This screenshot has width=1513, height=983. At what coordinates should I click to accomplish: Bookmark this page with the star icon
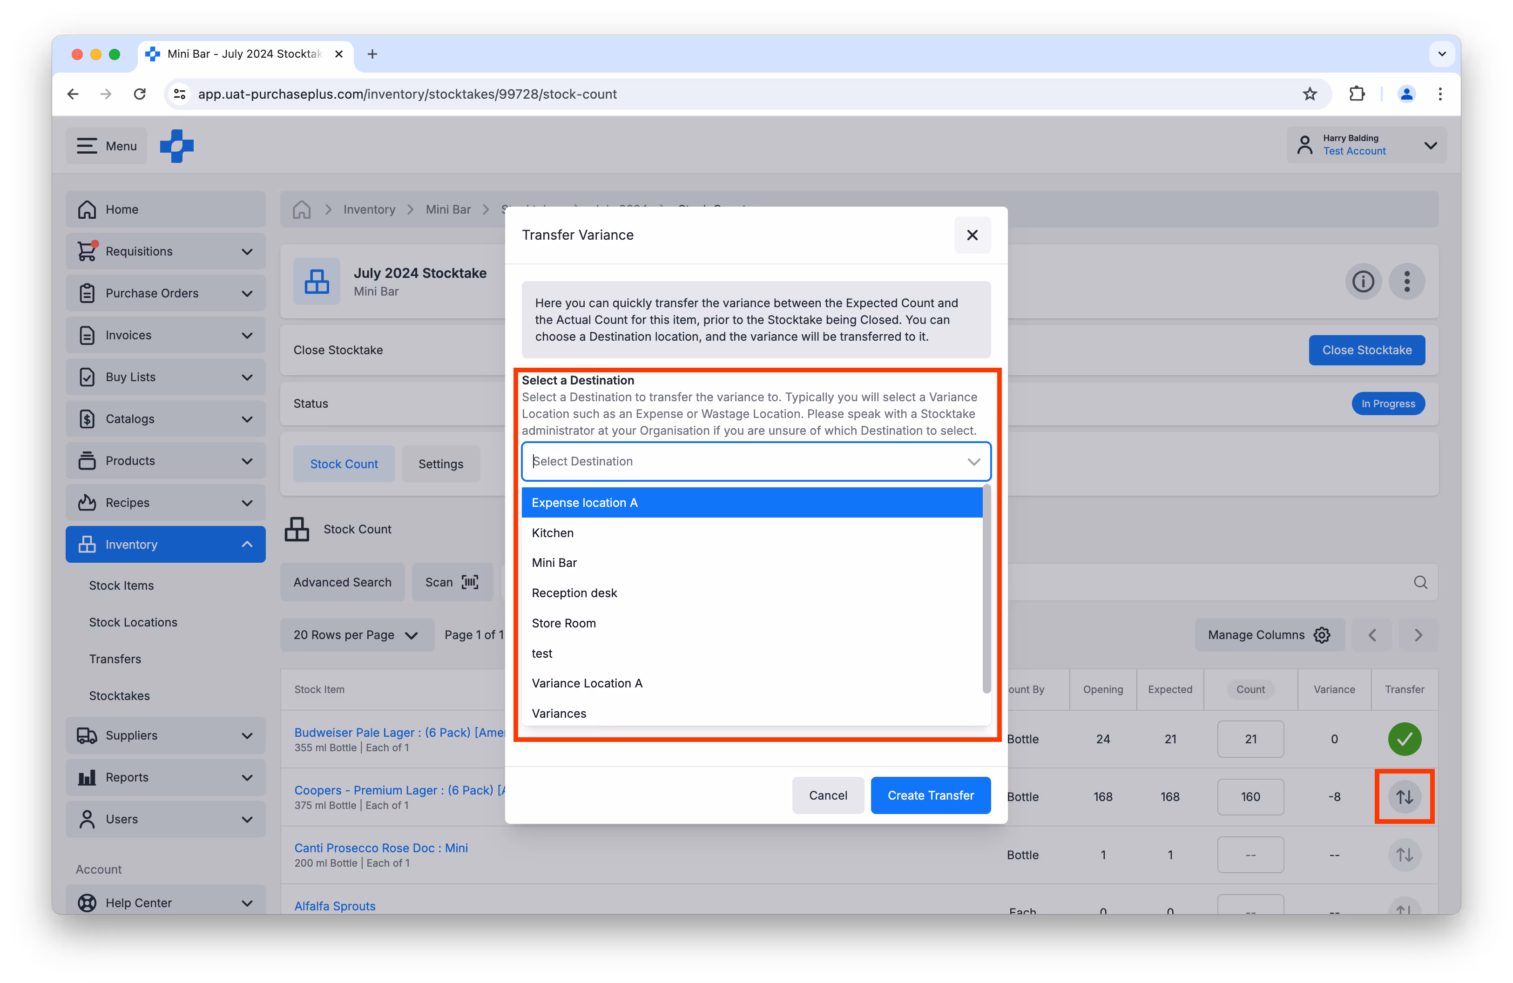coord(1309,94)
